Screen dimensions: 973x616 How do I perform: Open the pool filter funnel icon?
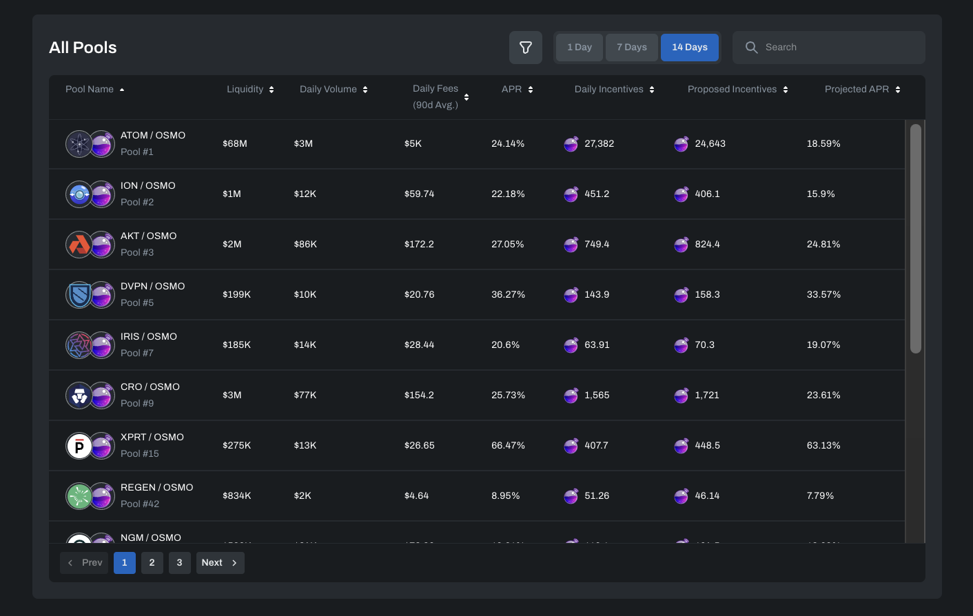coord(526,48)
